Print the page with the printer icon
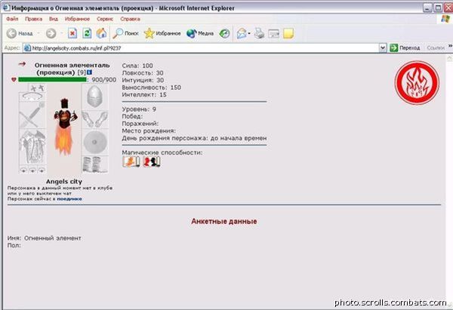The width and height of the screenshot is (453, 310). 259,33
